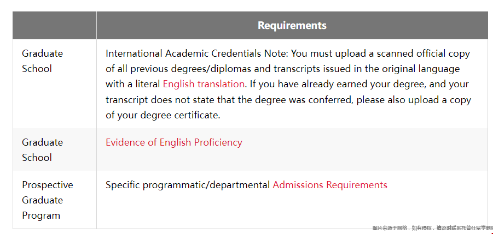Screen dimensions: 493x234
Task: Open the English translation link
Action: 204,84
